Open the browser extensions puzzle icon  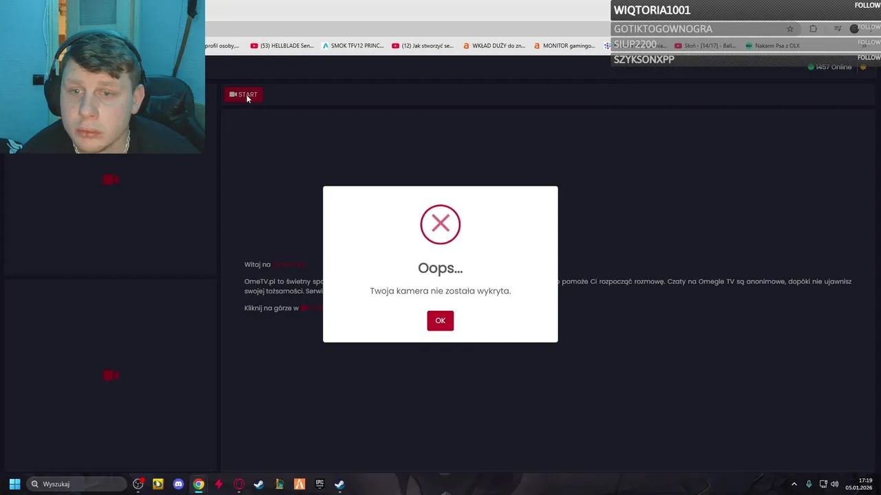click(x=814, y=29)
